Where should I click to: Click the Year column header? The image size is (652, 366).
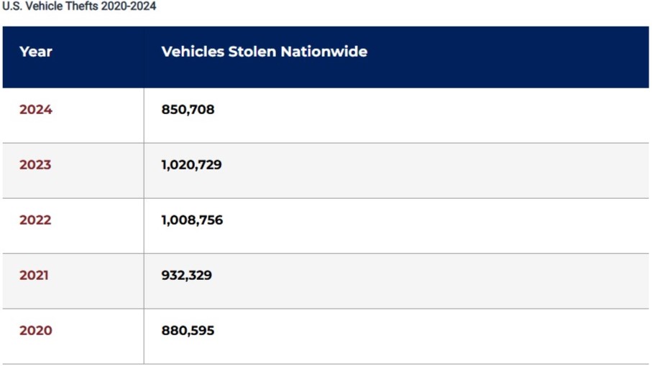[36, 52]
